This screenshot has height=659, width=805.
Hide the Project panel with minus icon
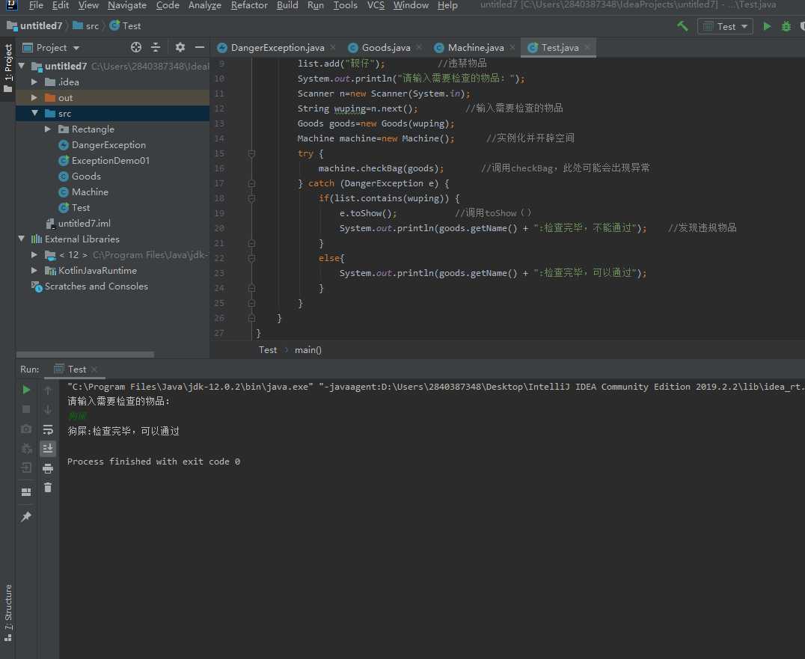click(x=200, y=47)
